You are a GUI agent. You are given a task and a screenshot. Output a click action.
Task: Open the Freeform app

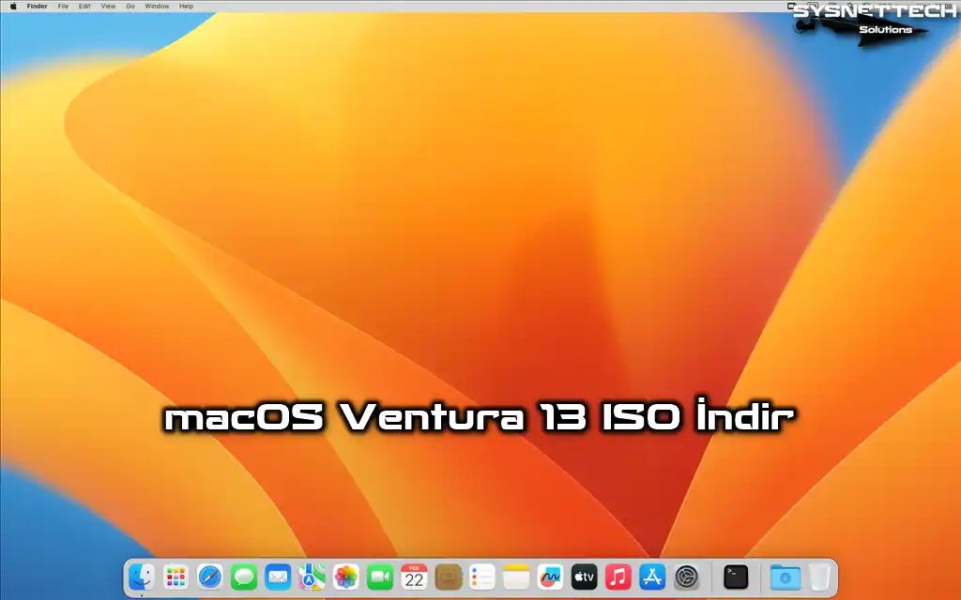tap(550, 577)
